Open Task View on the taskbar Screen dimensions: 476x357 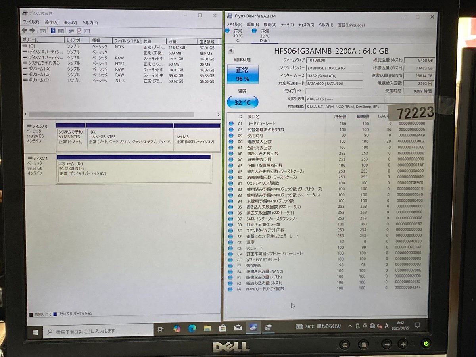tap(161, 329)
